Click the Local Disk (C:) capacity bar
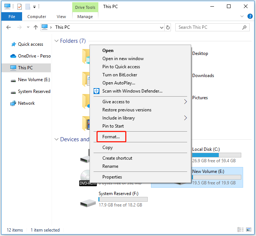 tap(217, 155)
